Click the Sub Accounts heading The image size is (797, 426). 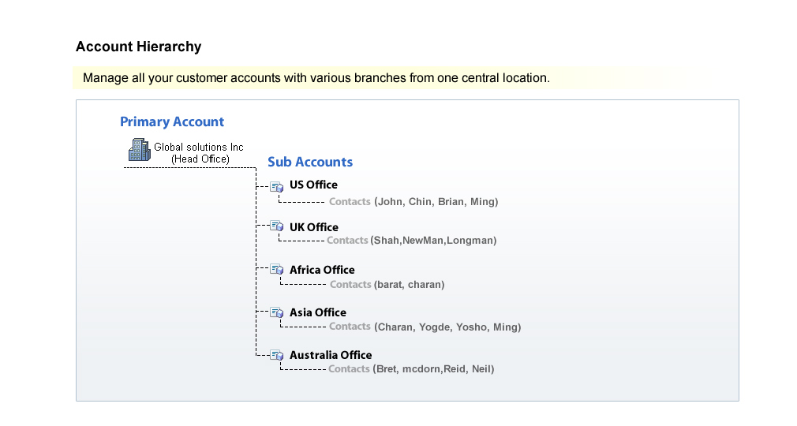tap(310, 163)
